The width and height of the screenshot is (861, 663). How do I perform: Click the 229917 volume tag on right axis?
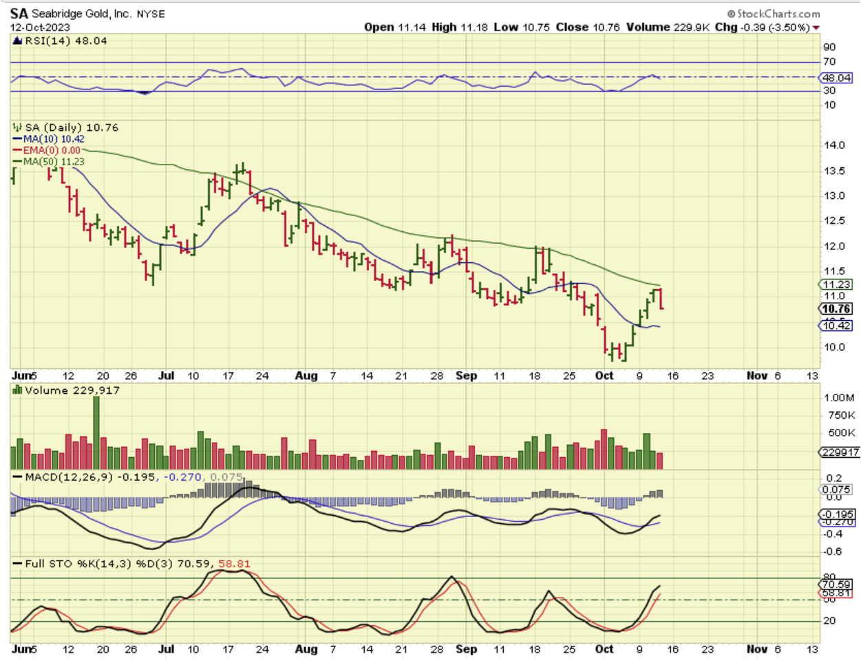pos(840,452)
